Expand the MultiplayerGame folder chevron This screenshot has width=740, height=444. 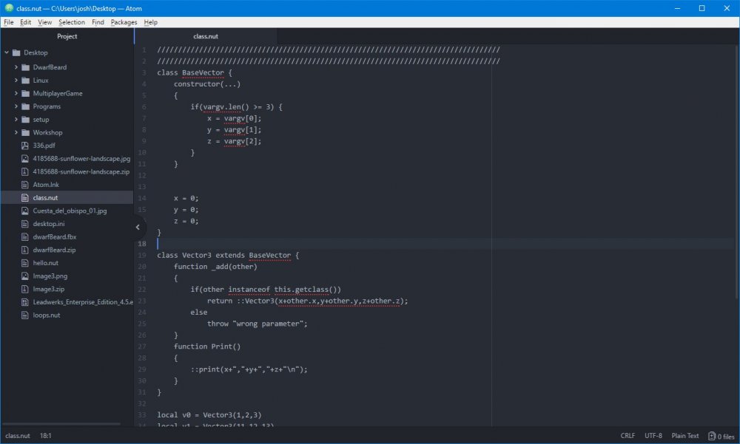pos(16,94)
